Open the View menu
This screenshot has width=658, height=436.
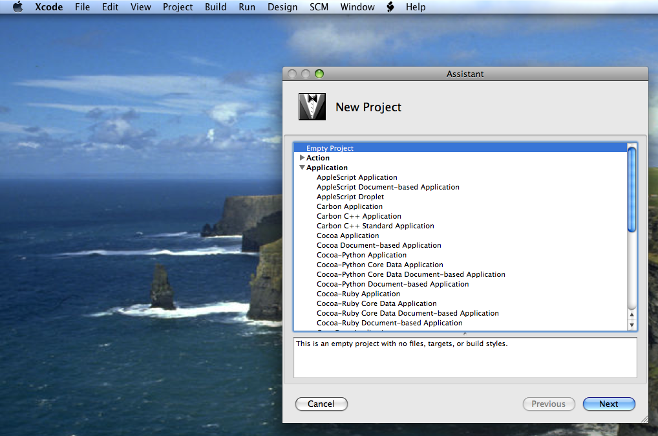(x=140, y=6)
